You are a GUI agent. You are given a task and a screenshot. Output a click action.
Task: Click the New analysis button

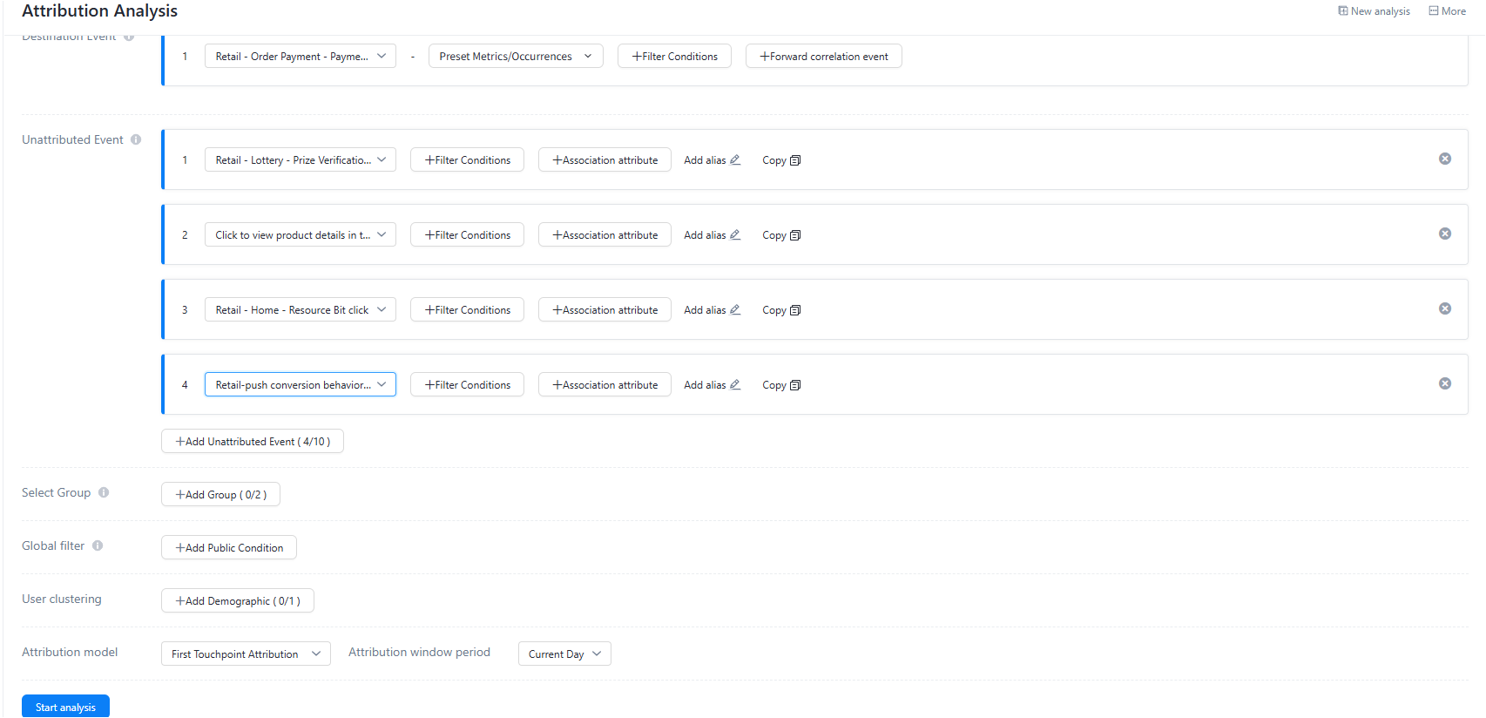tap(1374, 11)
